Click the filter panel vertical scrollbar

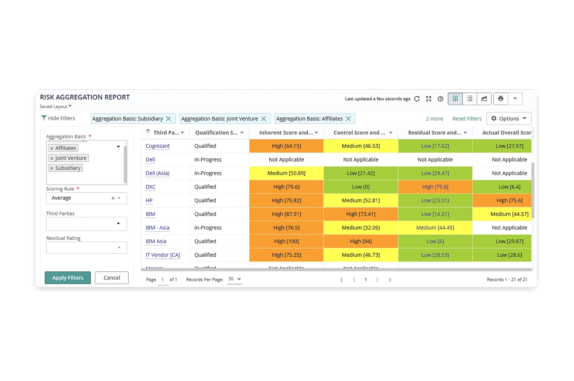point(125,165)
